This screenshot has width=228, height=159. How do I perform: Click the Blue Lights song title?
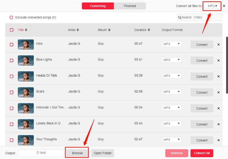44,60
